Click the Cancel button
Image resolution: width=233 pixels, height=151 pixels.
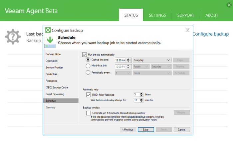(x=182, y=130)
